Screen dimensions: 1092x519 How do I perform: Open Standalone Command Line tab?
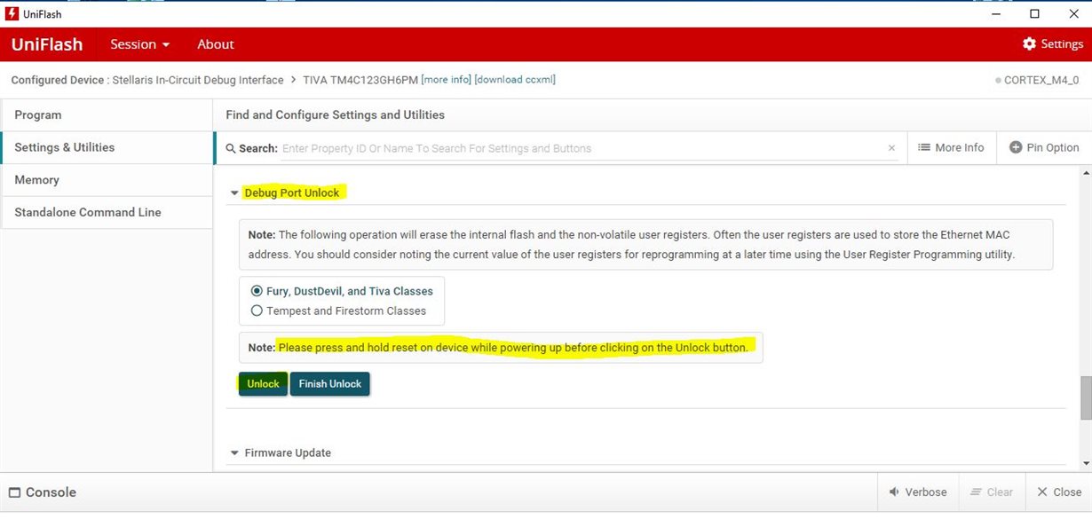click(x=107, y=212)
